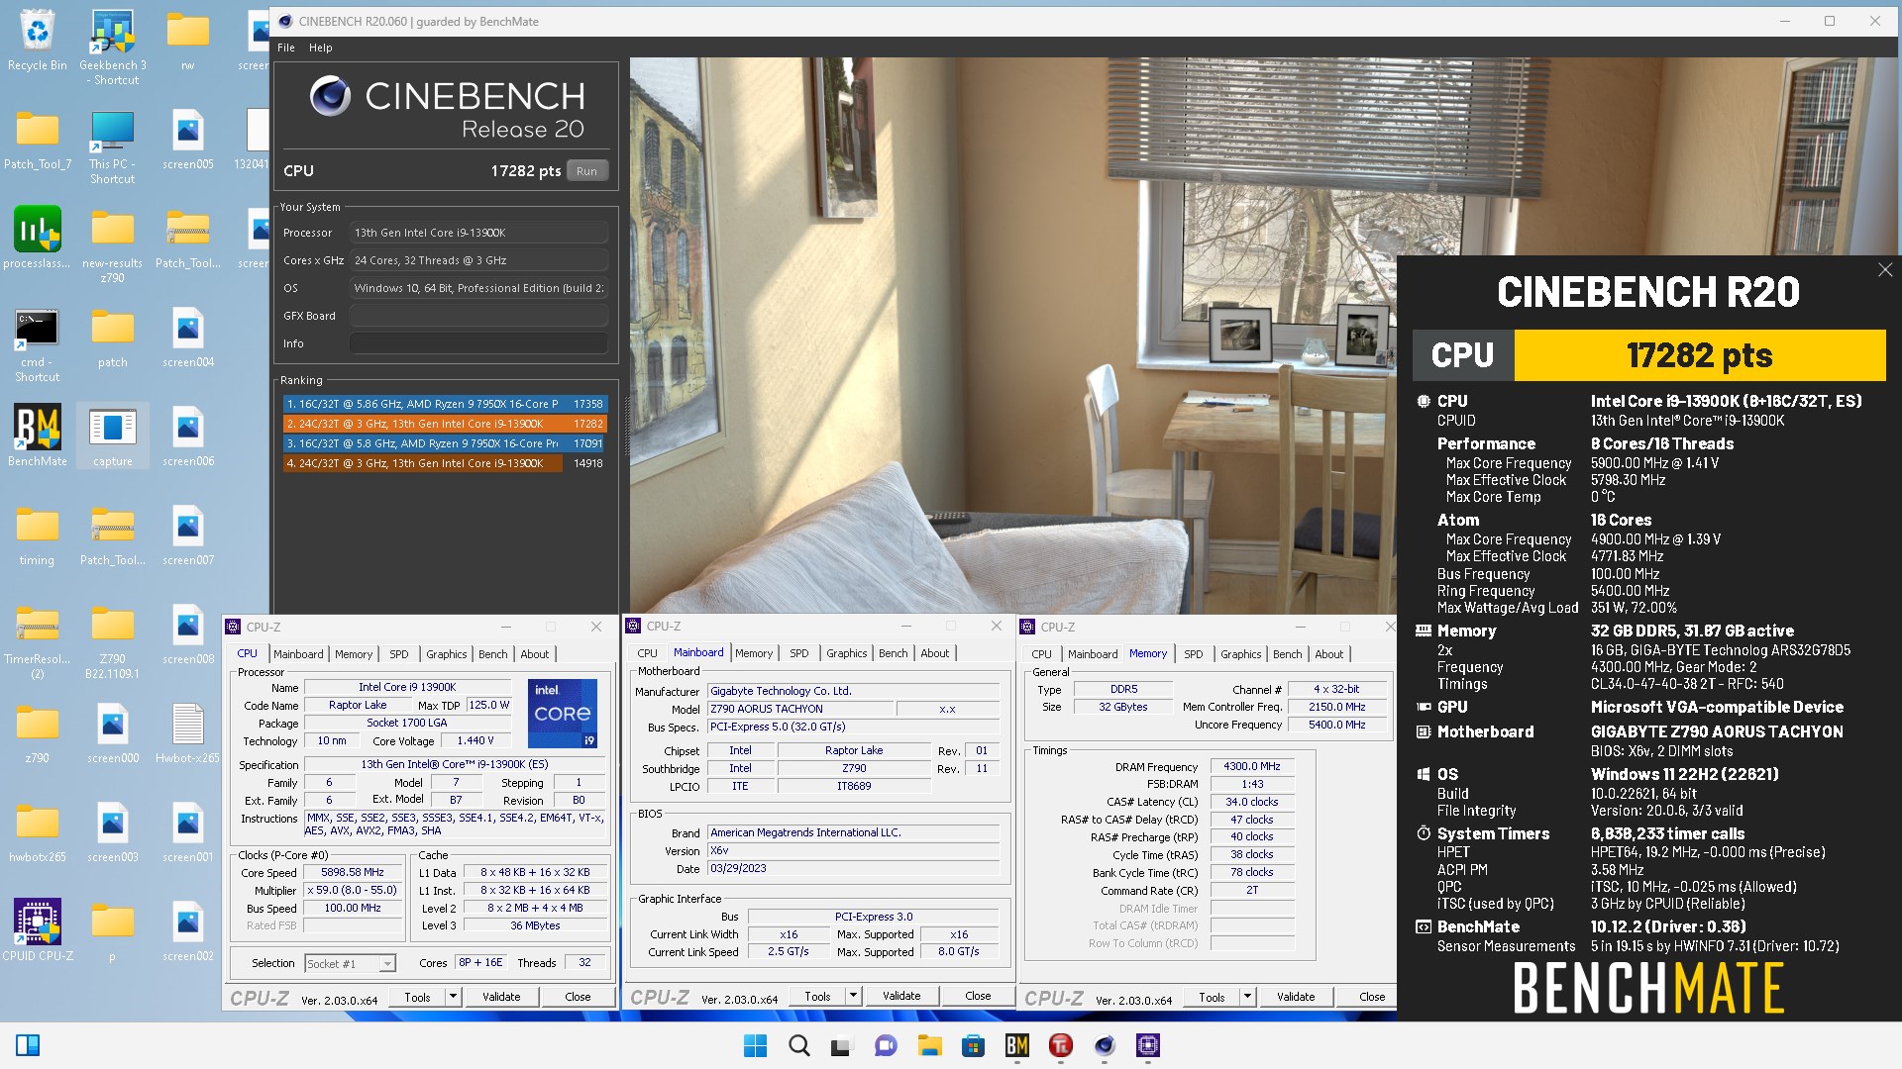
Task: Click the Z790 AORUS TACHYON model field
Action: coord(799,709)
